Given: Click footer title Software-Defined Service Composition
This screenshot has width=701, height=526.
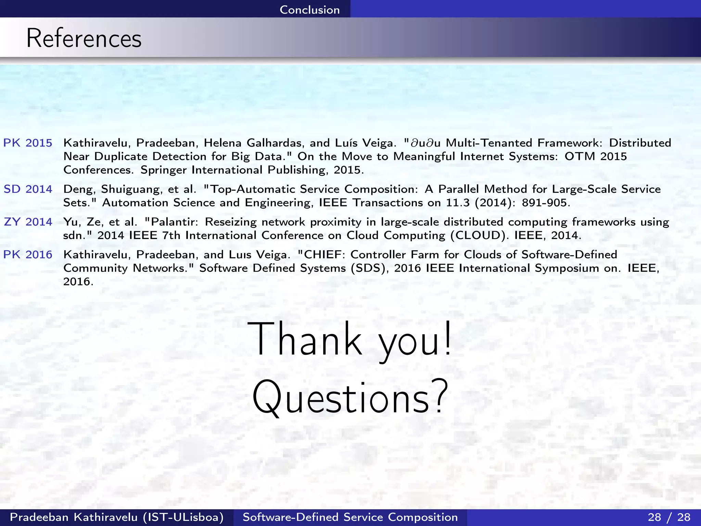Looking at the screenshot, I should tap(350, 517).
